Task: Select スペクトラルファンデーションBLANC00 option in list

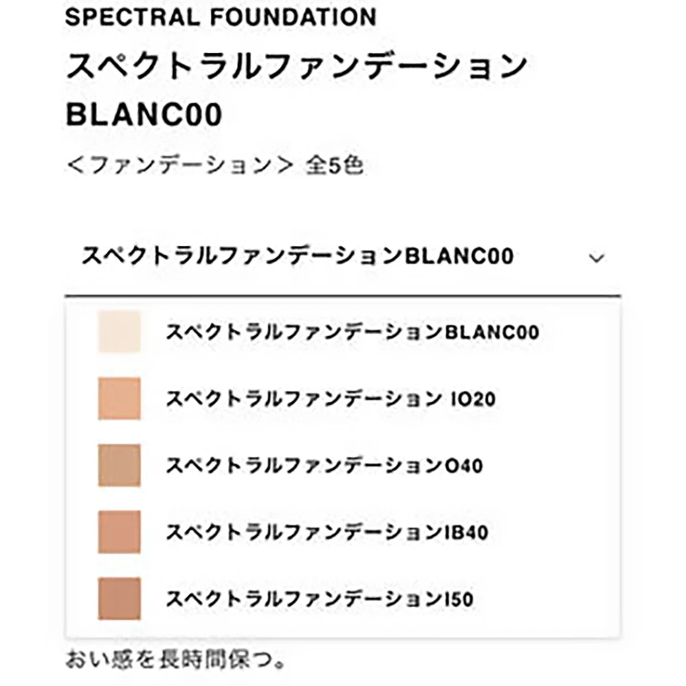Action: click(x=352, y=332)
